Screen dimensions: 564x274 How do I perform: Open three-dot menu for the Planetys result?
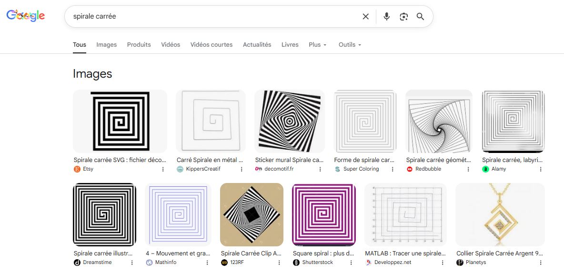click(x=541, y=263)
